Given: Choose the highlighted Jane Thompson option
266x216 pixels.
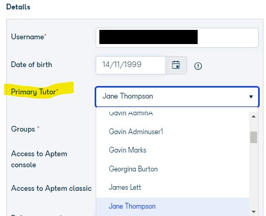Looking at the screenshot, I should (x=132, y=206).
